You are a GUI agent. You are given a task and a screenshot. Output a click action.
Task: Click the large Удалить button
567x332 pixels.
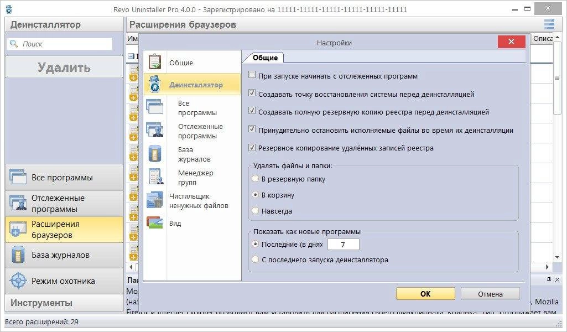(x=64, y=67)
